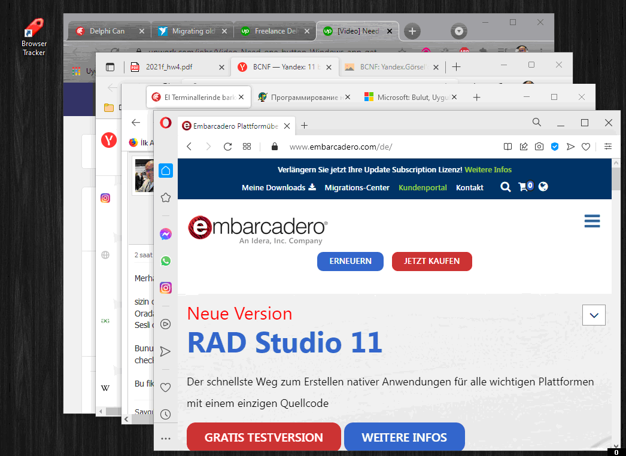The height and width of the screenshot is (456, 626).
Task: Open the shopping cart icon with 0
Action: click(x=525, y=186)
